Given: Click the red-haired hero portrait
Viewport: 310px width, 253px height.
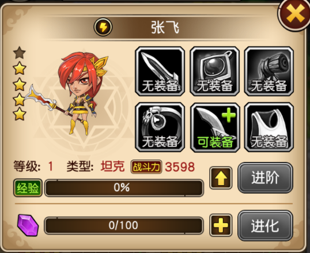Looking at the screenshot, I should point(79,93).
